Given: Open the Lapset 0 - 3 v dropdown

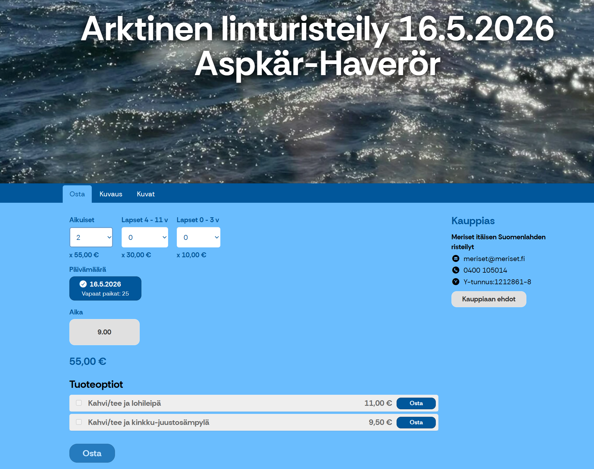Looking at the screenshot, I should (199, 237).
